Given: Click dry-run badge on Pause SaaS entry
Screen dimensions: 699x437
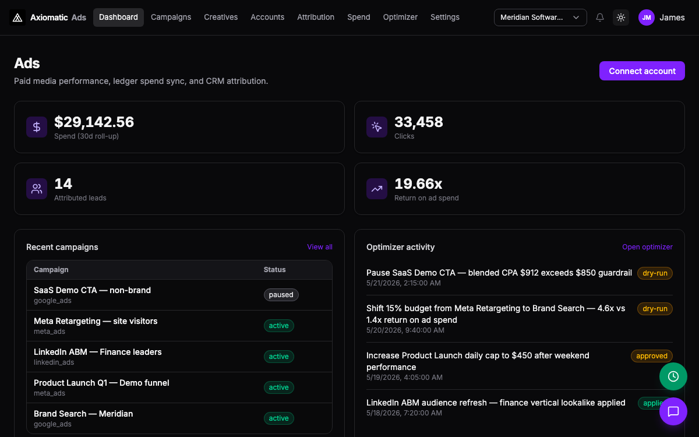Looking at the screenshot, I should [655, 273].
